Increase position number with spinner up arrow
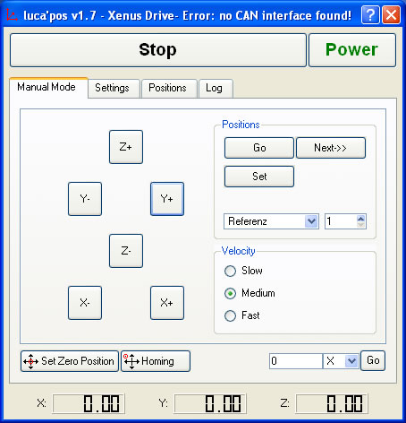The height and width of the screenshot is (423, 406). point(360,218)
